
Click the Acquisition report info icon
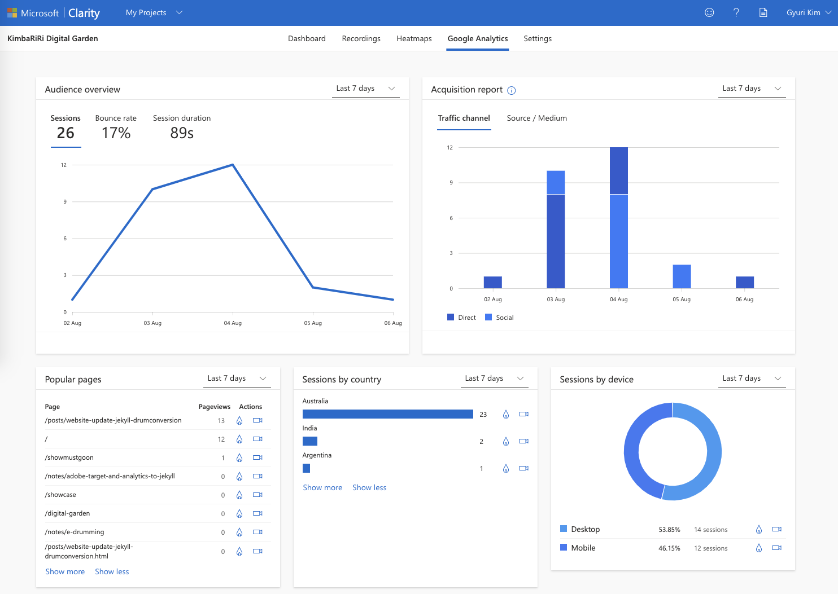tap(512, 90)
